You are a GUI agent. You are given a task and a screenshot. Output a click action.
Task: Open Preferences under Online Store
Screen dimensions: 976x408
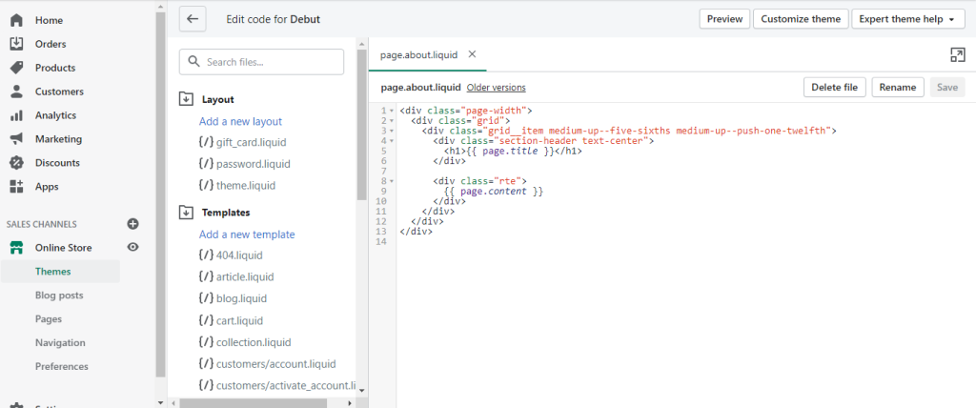(60, 366)
